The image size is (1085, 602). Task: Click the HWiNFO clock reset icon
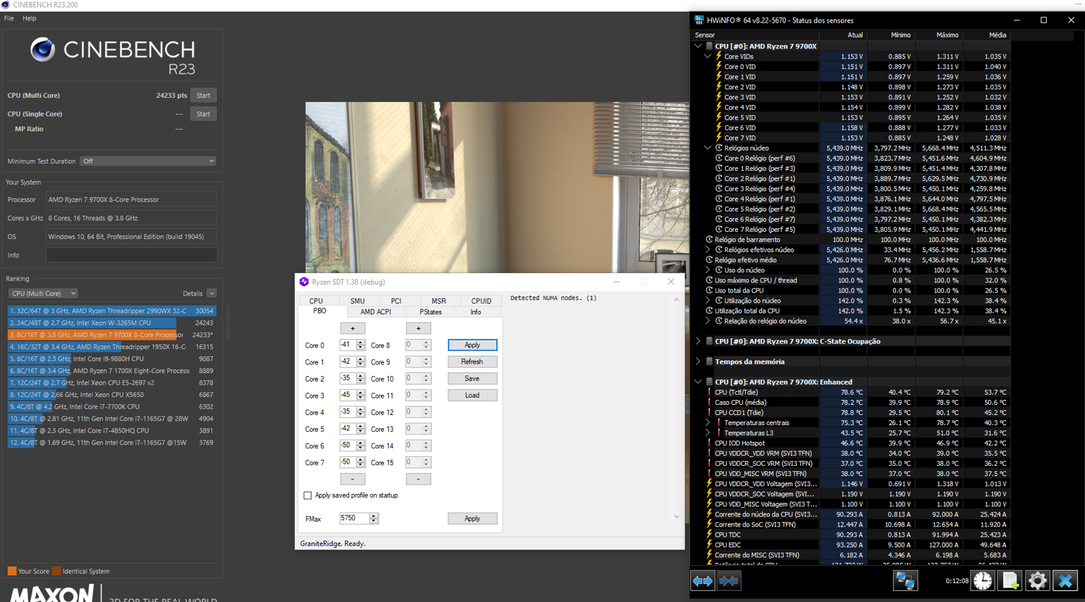click(x=983, y=581)
